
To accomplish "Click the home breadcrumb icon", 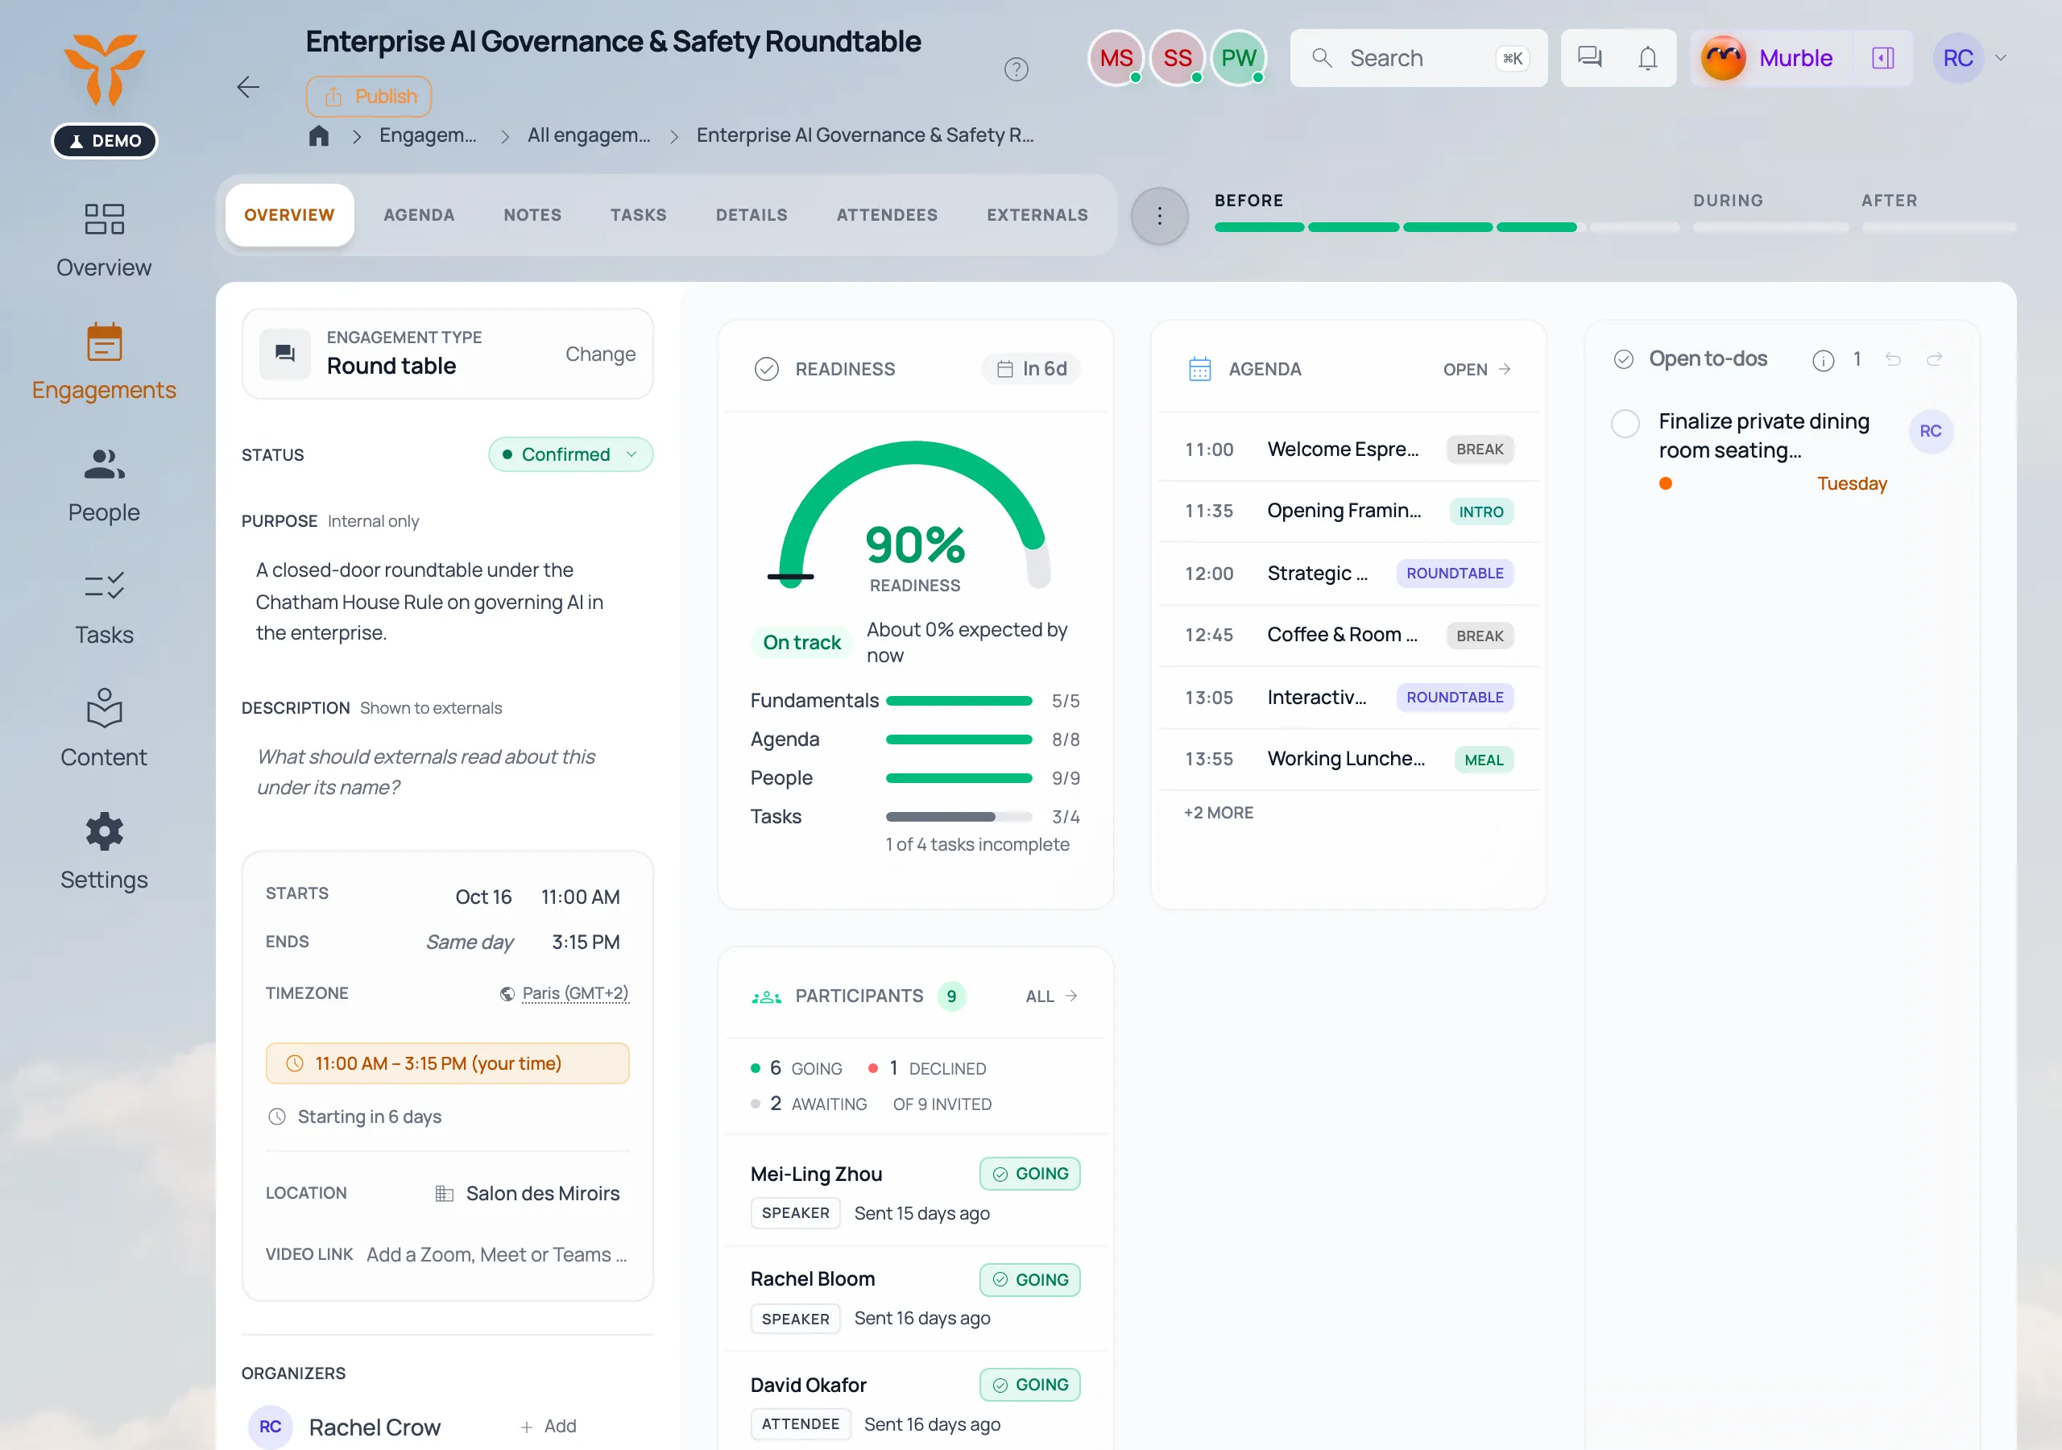I will pos(319,135).
